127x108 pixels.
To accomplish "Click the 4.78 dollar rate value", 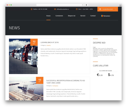I will (x=112, y=75).
